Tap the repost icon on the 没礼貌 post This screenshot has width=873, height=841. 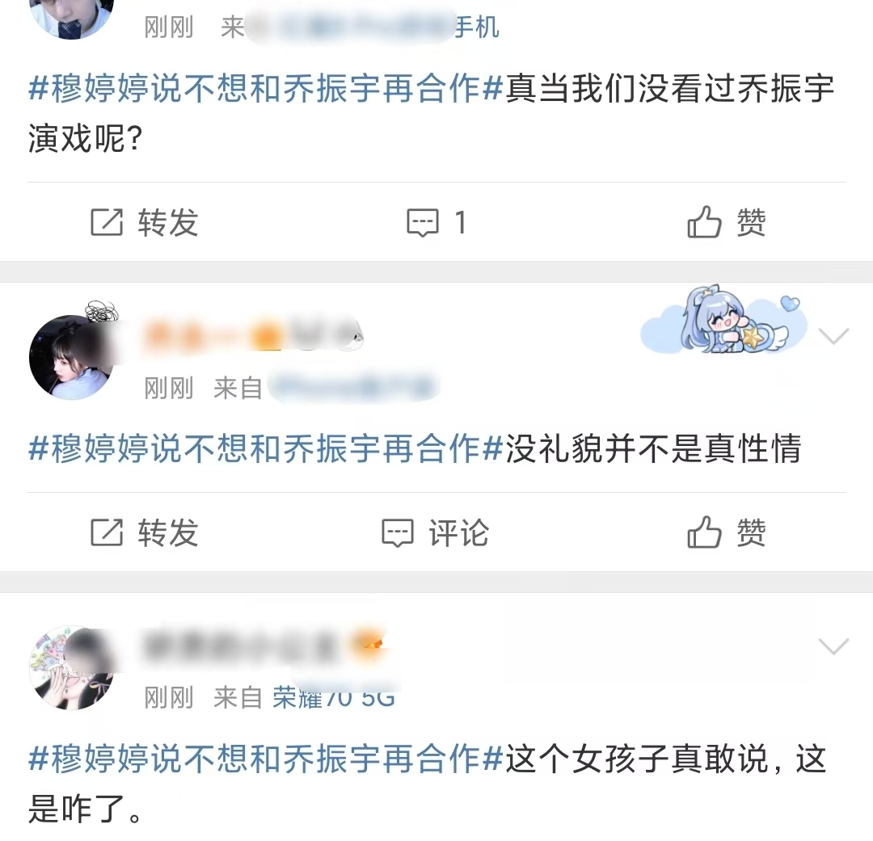click(x=107, y=532)
